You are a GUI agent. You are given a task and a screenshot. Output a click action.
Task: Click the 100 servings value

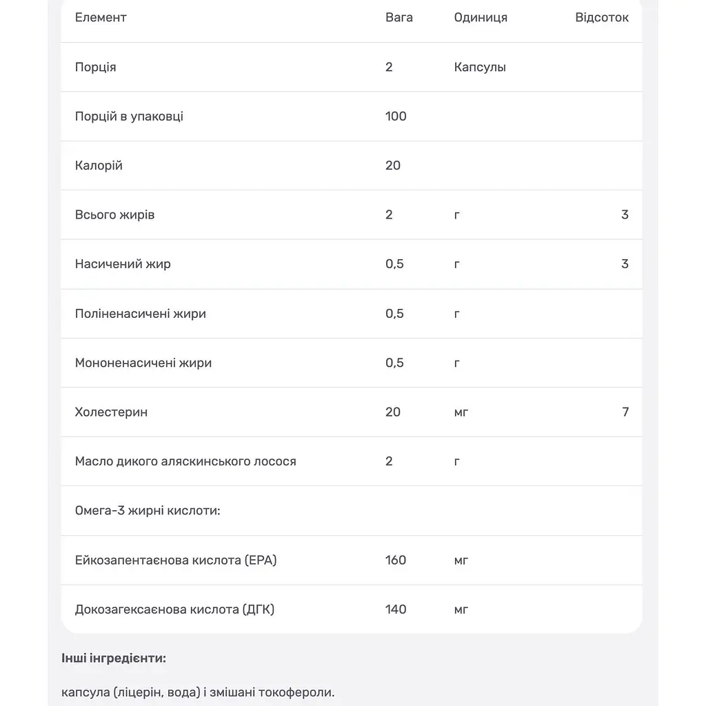coord(396,116)
